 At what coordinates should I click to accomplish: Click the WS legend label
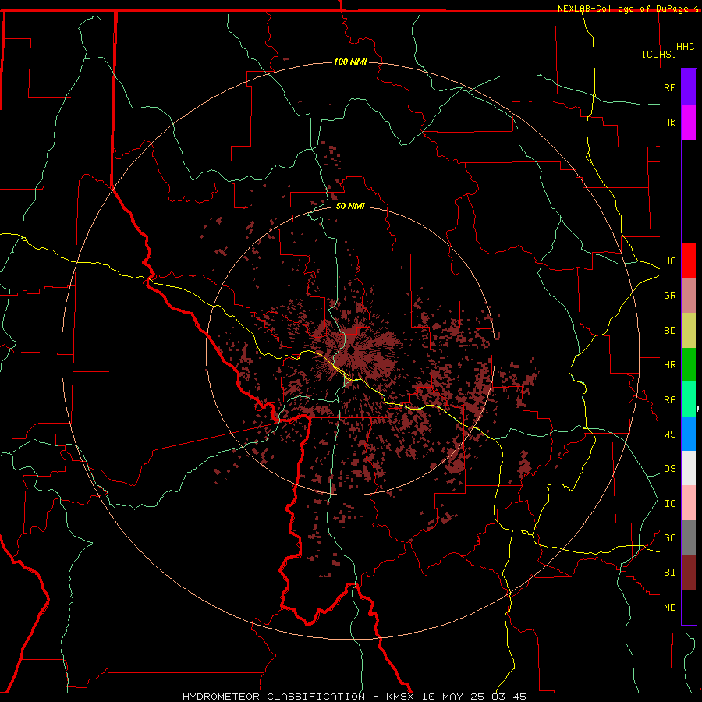[x=669, y=434]
